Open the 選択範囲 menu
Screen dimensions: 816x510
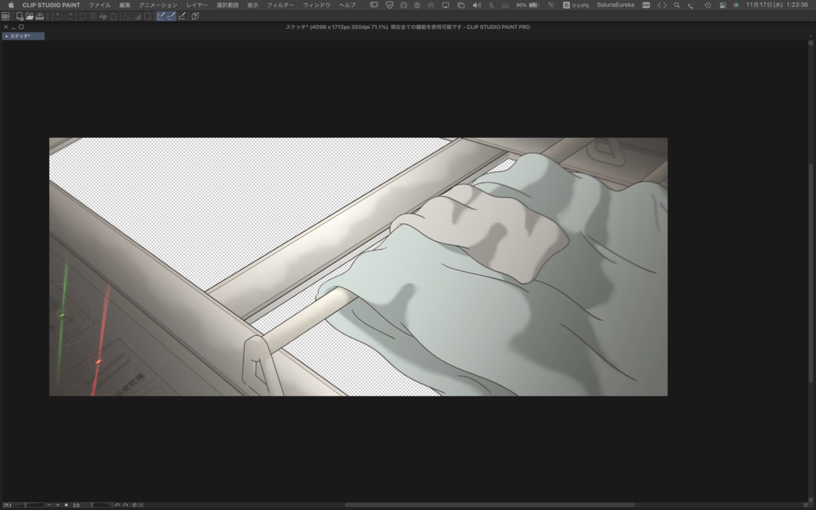pos(228,5)
